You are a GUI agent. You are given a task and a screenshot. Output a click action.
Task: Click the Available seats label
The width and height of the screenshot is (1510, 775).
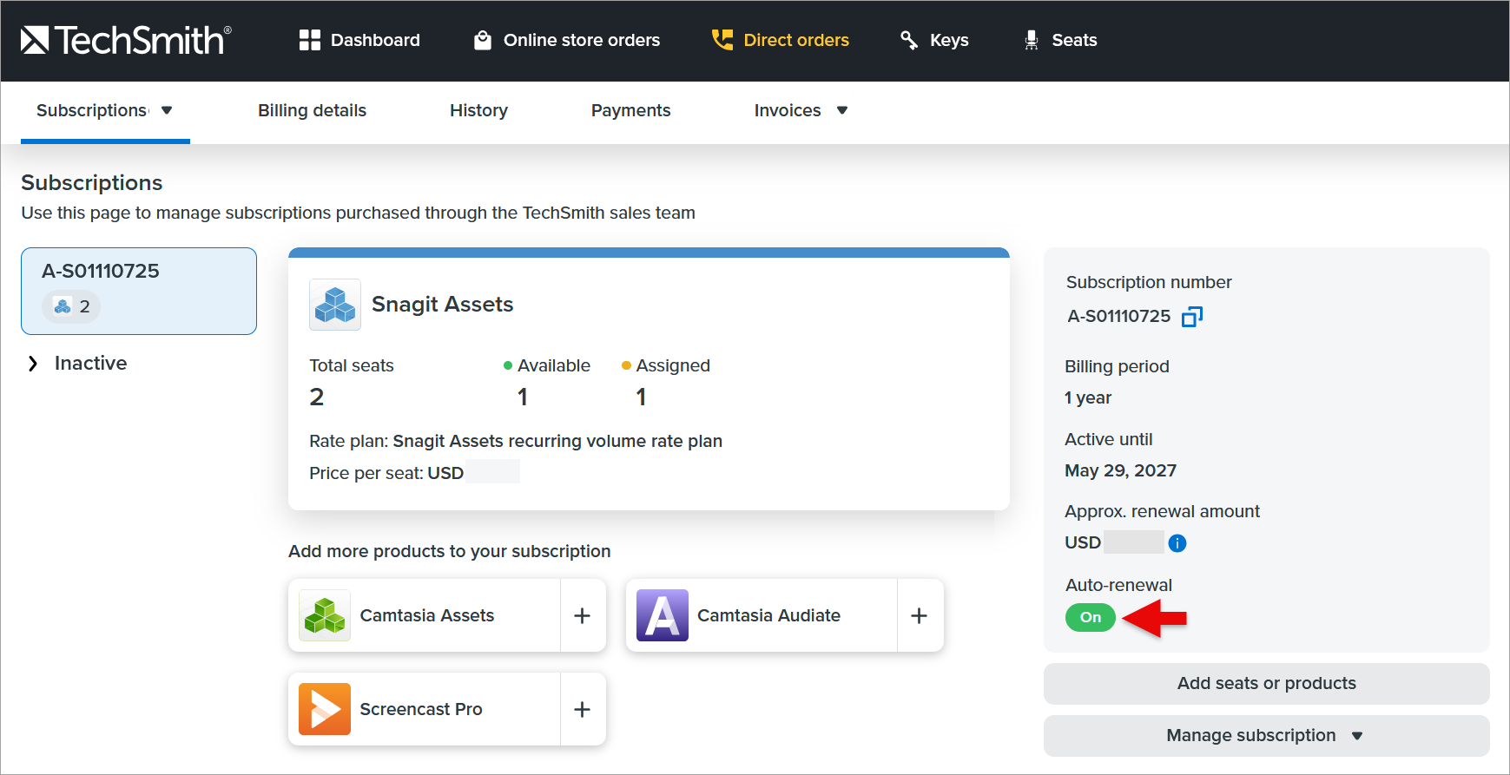tap(554, 365)
